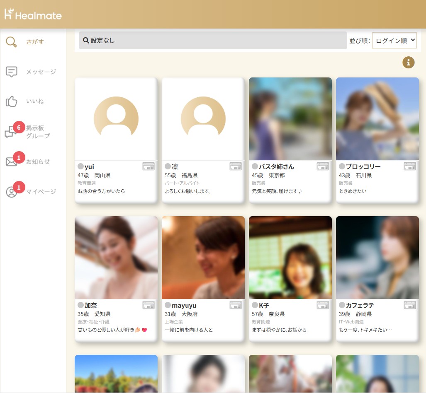Open ブロッコリー's profile photo
The width and height of the screenshot is (426, 393).
(377, 119)
